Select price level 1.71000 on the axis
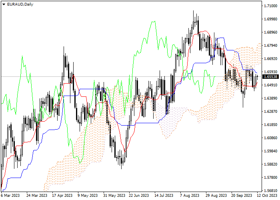This screenshot has height=200, width=280. [x=271, y=6]
